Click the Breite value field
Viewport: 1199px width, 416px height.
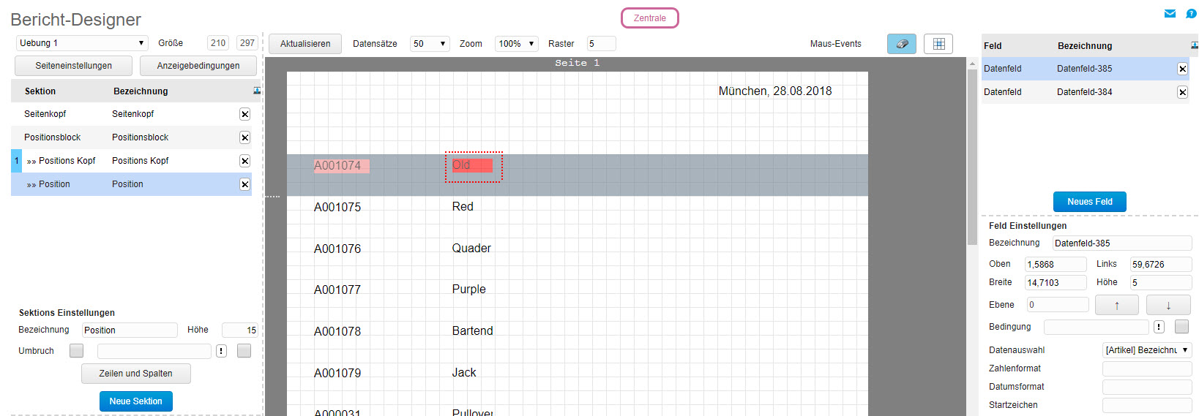click(1056, 283)
